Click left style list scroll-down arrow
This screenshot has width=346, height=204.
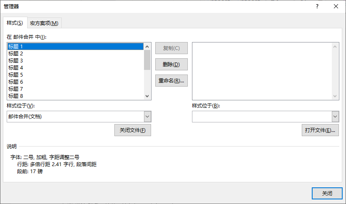[147, 96]
